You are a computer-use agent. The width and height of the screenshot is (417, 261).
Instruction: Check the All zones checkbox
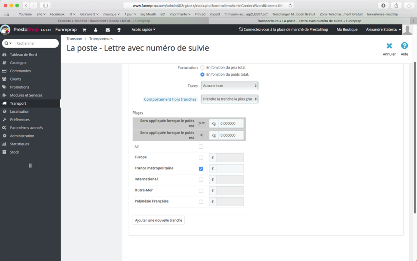click(x=201, y=147)
